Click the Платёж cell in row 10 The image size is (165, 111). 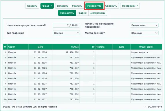18,99
